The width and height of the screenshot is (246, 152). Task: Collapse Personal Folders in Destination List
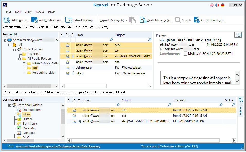pyautogui.click(x=10, y=105)
